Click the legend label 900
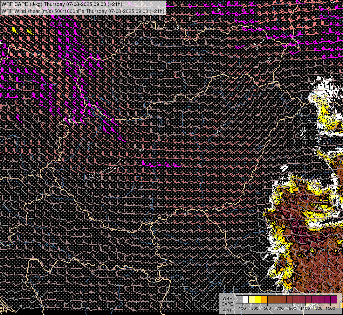343x315 pixels. coord(293,308)
